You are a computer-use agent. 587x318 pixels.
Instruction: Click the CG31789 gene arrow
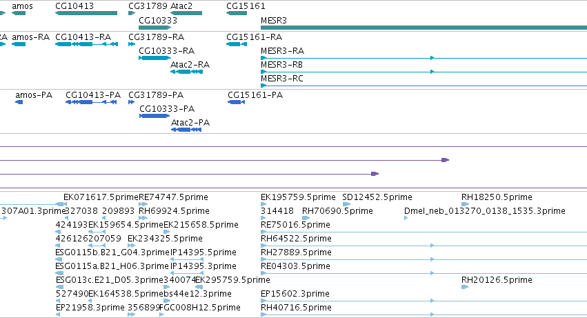click(x=132, y=13)
